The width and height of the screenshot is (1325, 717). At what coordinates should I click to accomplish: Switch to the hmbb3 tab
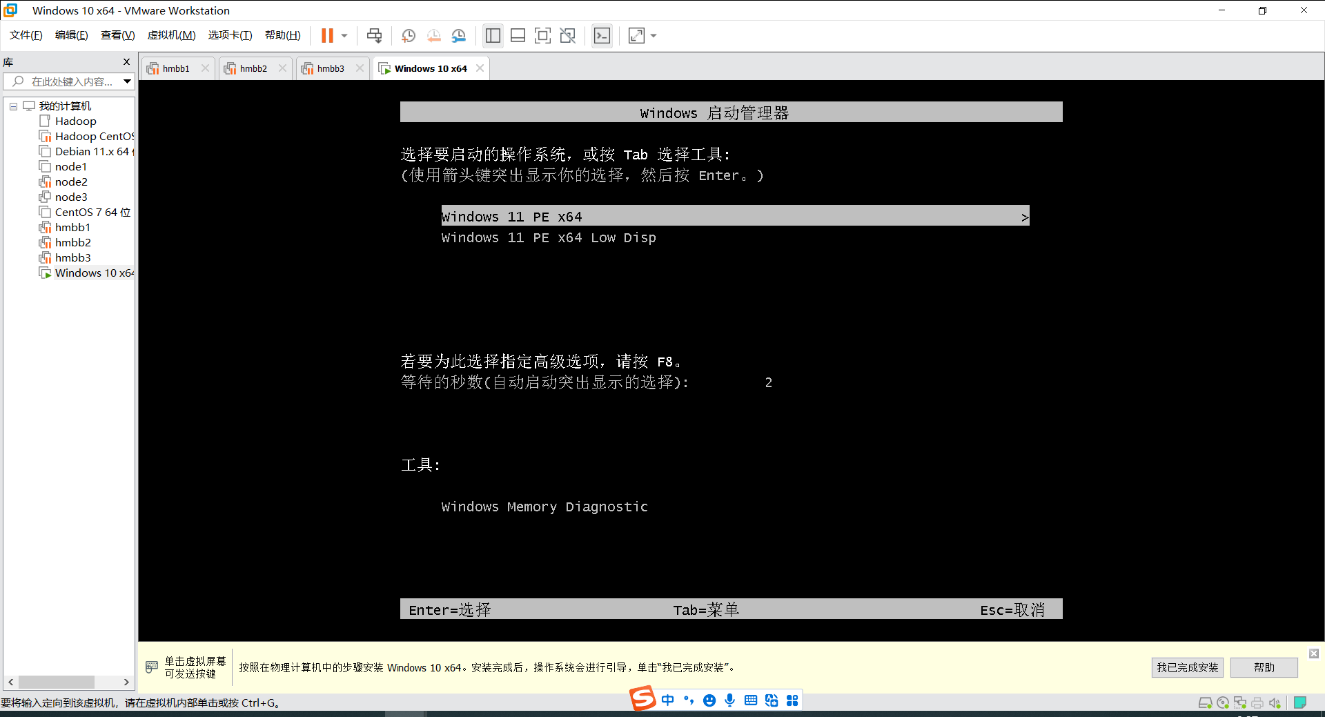[x=331, y=68]
